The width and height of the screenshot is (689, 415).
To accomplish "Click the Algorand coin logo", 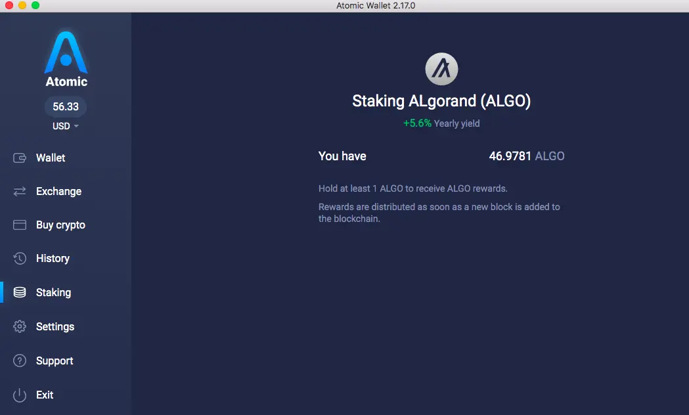I will point(441,69).
